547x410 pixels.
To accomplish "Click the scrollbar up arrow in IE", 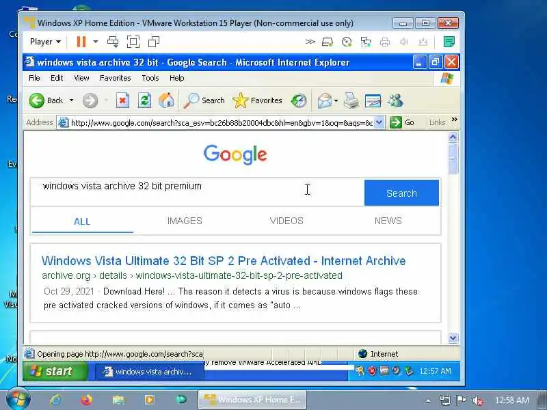I will coord(453,137).
